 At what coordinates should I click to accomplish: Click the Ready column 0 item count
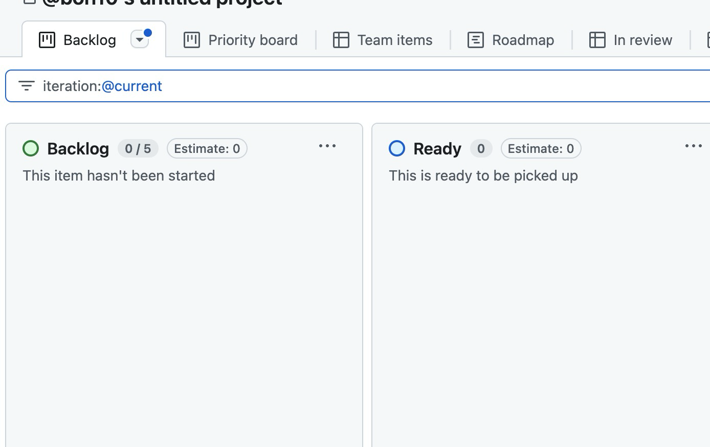pos(481,148)
